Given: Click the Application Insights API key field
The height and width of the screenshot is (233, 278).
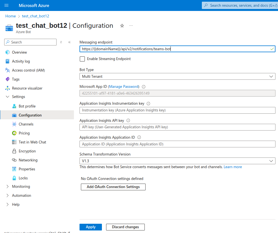Looking at the screenshot, I should pyautogui.click(x=177, y=127).
